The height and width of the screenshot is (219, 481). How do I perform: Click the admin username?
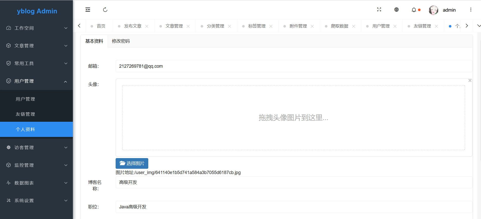[449, 10]
